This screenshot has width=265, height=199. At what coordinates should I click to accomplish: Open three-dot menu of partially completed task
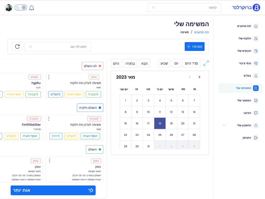click(49, 119)
